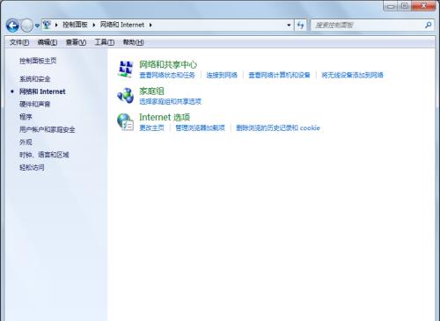Select 系统和安全 in the sidebar
This screenshot has height=321, width=440.
coord(35,78)
